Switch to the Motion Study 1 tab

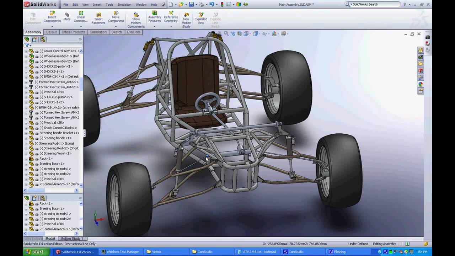tap(71, 239)
